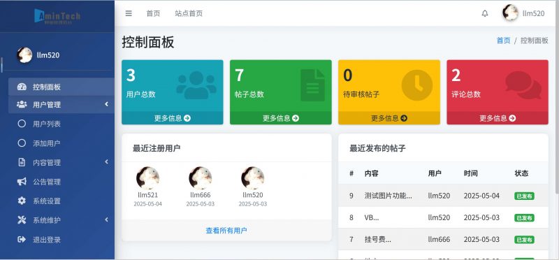Select 用户列表 in the sidebar
Viewport: 559px width, 260px height.
pos(47,124)
